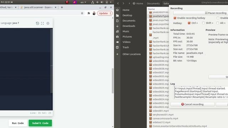Open the volume icon in top bar

tap(102, 2)
